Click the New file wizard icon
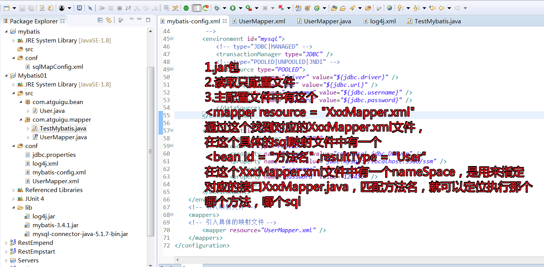 pos(7,8)
